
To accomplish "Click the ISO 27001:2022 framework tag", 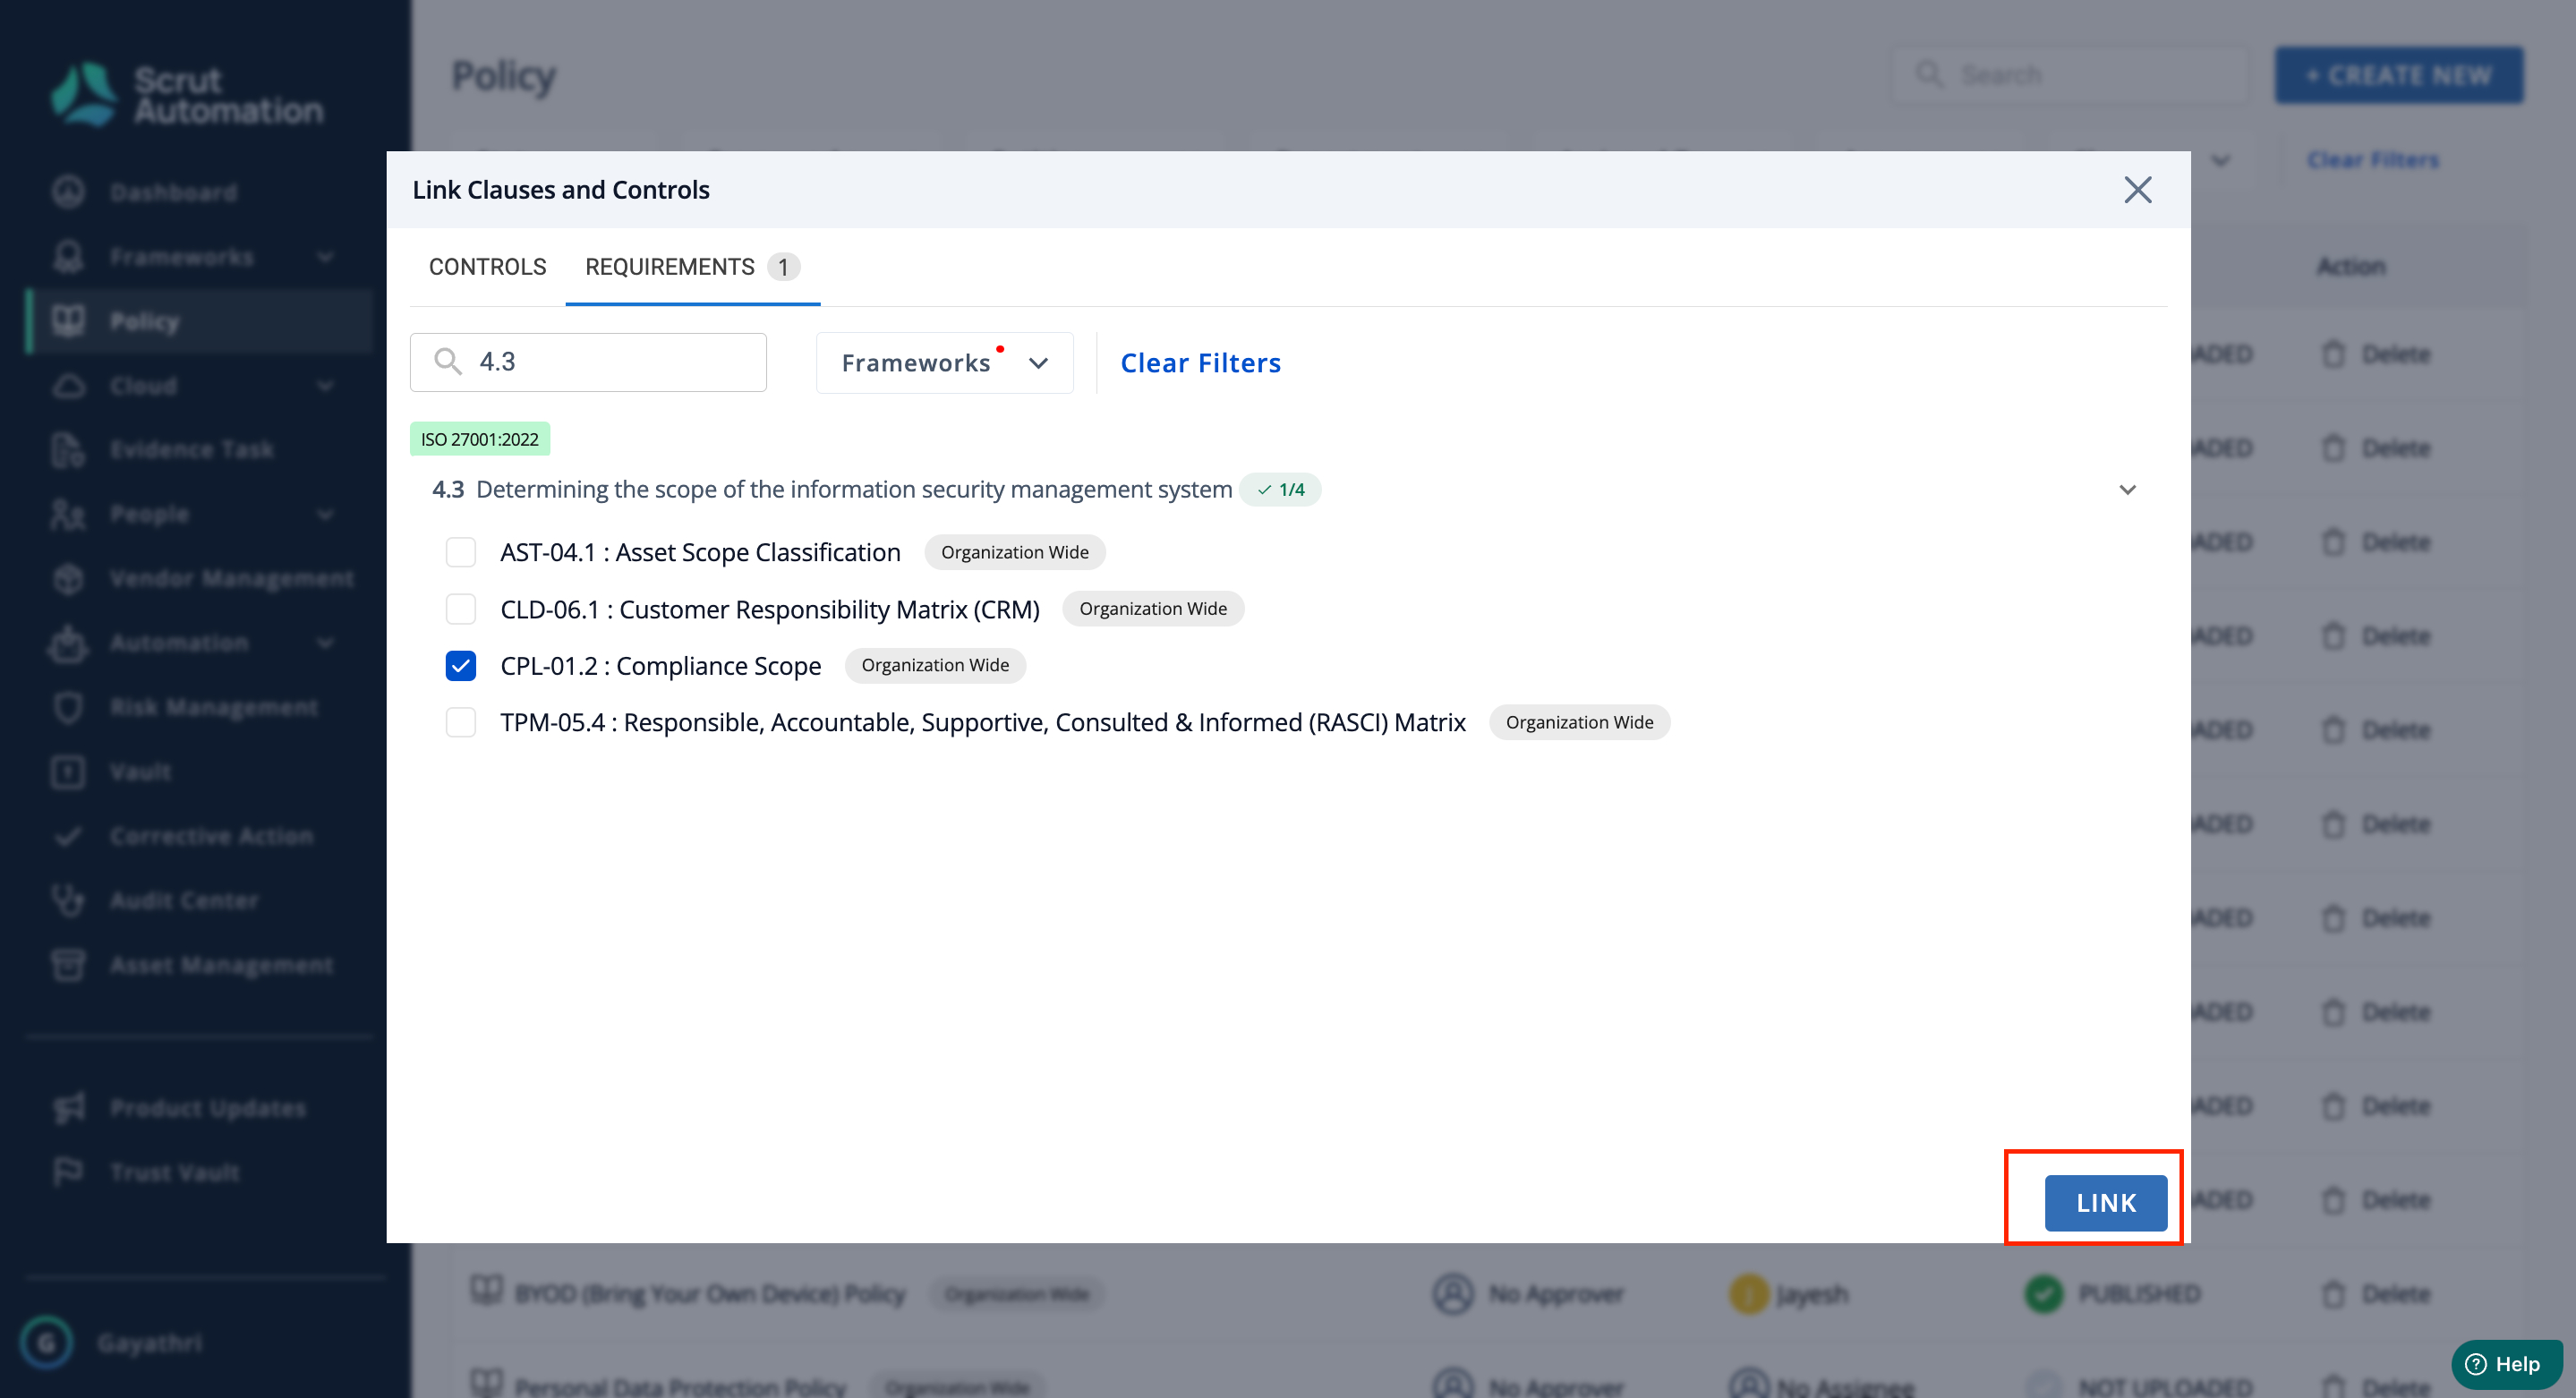I will [480, 439].
